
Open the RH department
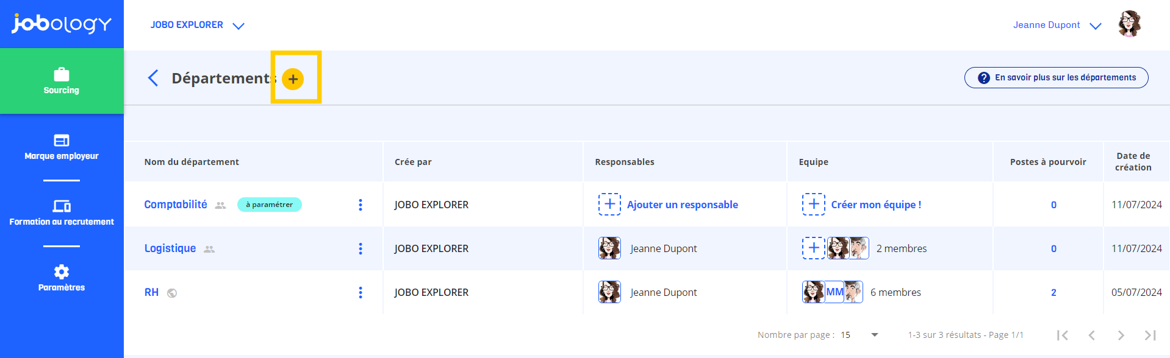(151, 292)
